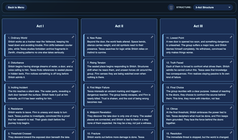Edit the First Major Failure card

coord(152,87)
